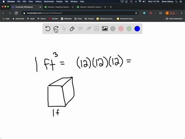Open Spotlight search in menu bar

pyautogui.click(x=177, y=2)
